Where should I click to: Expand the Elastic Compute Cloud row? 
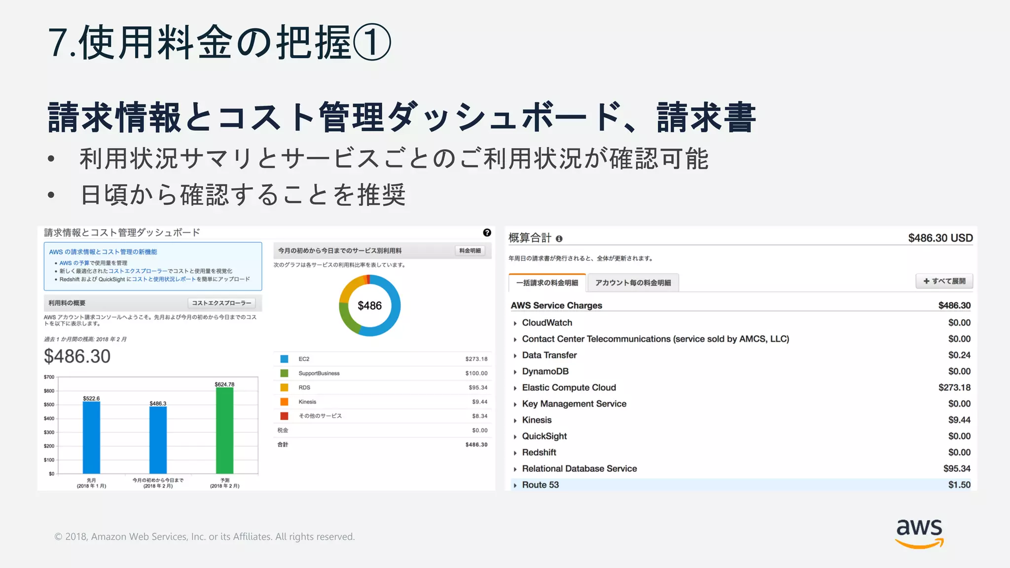point(515,389)
